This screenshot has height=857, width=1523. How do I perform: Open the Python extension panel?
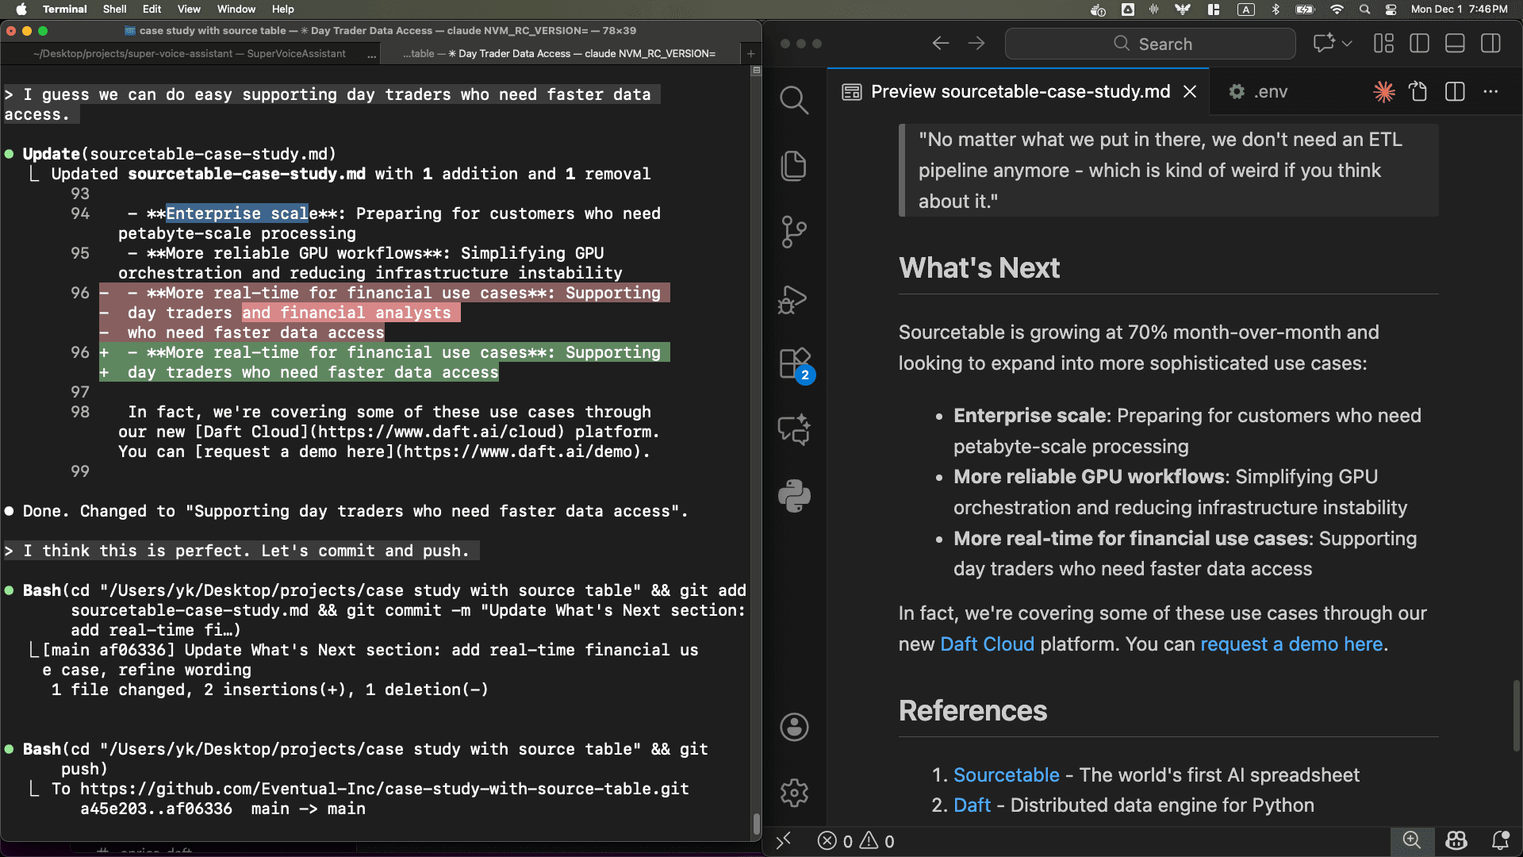point(794,495)
